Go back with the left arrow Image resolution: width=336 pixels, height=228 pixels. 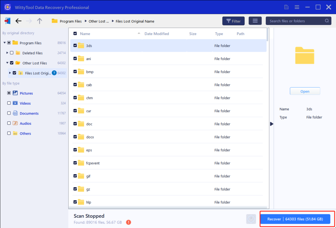pos(18,21)
